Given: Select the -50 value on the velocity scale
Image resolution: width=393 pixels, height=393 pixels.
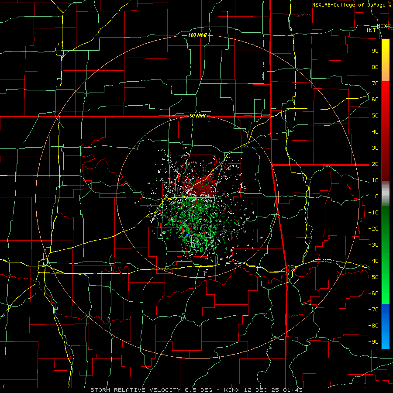Looking at the screenshot, I should [x=373, y=277].
